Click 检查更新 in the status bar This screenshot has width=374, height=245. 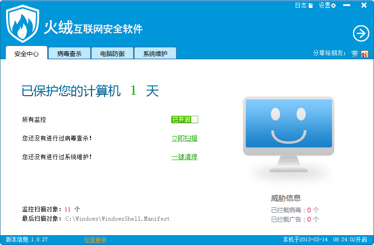click(x=95, y=240)
